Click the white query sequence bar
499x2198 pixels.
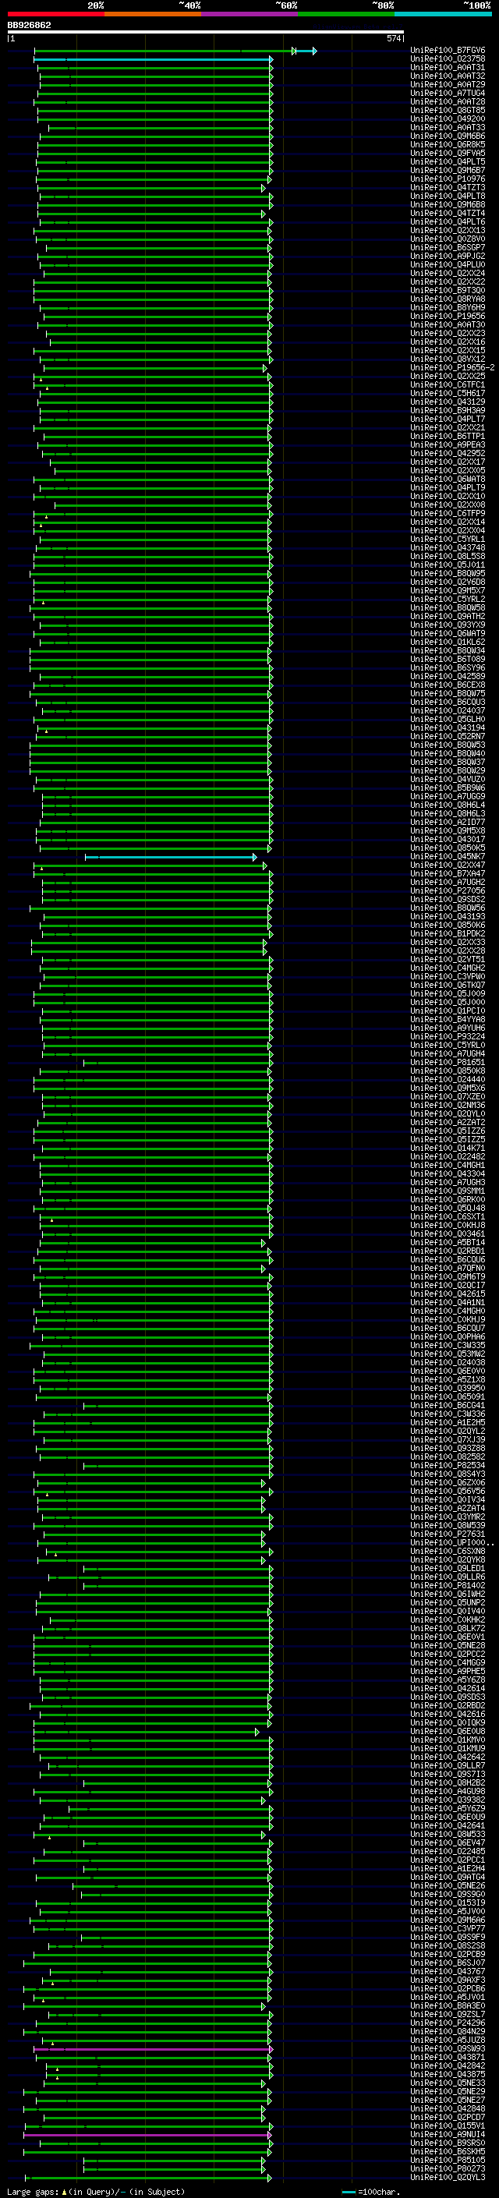click(206, 31)
